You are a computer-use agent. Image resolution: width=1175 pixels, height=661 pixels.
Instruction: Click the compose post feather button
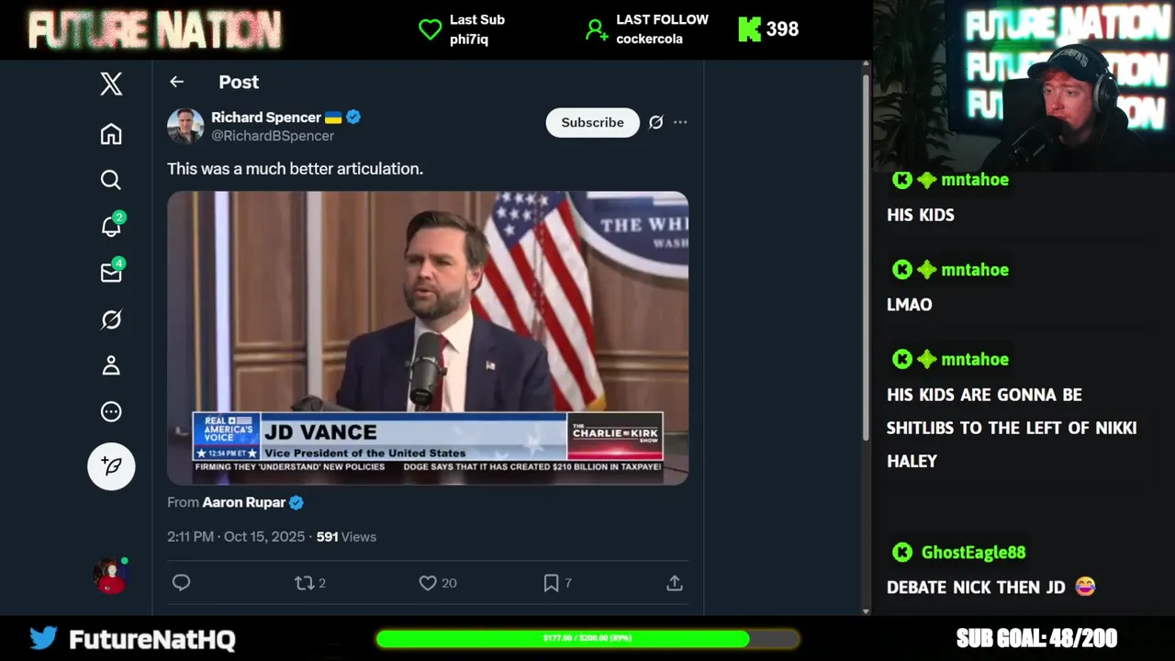[x=111, y=466]
